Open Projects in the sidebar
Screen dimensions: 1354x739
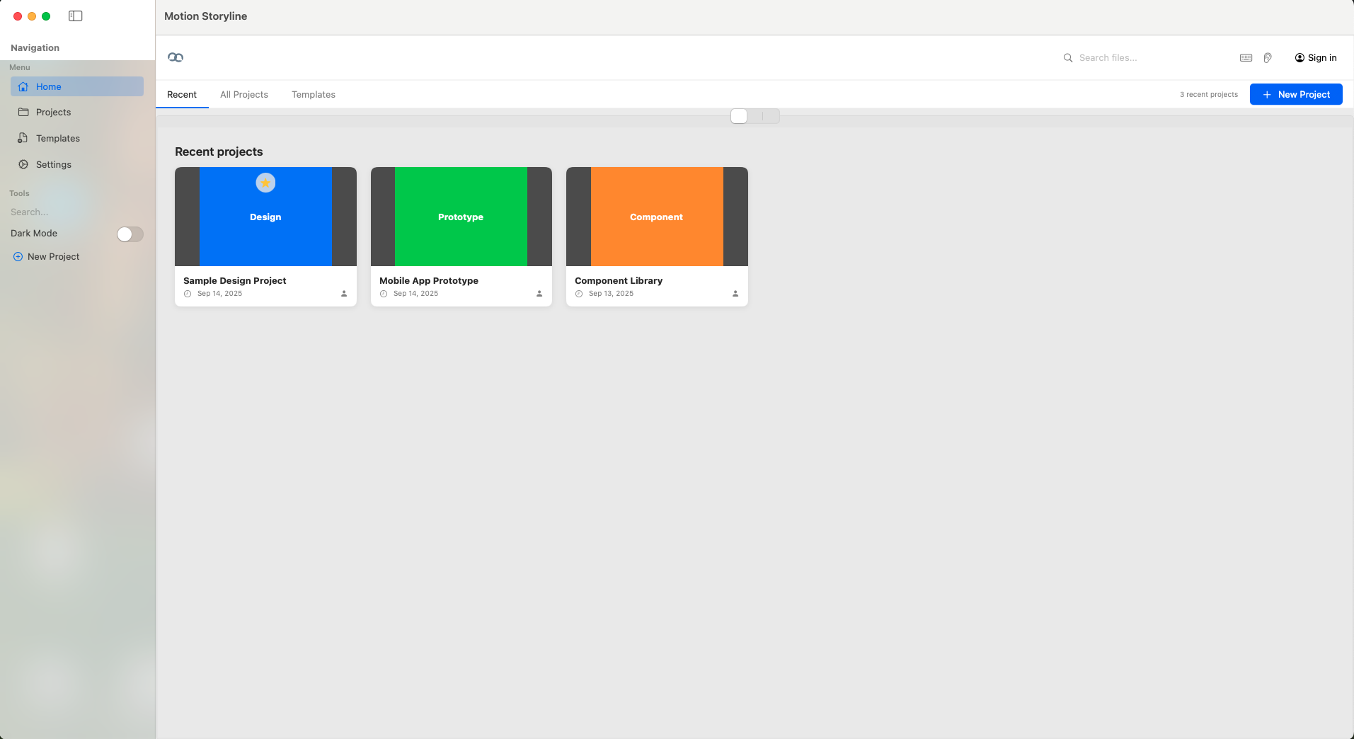coord(77,113)
